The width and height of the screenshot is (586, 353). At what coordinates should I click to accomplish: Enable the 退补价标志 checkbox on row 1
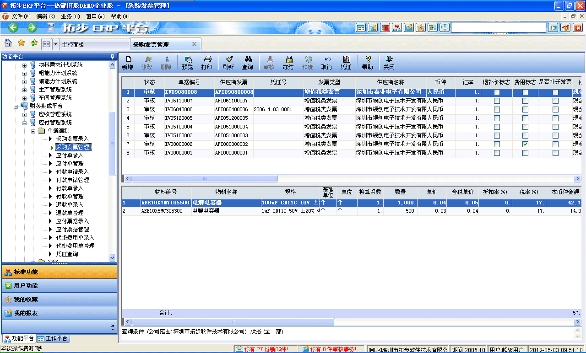pyautogui.click(x=497, y=91)
